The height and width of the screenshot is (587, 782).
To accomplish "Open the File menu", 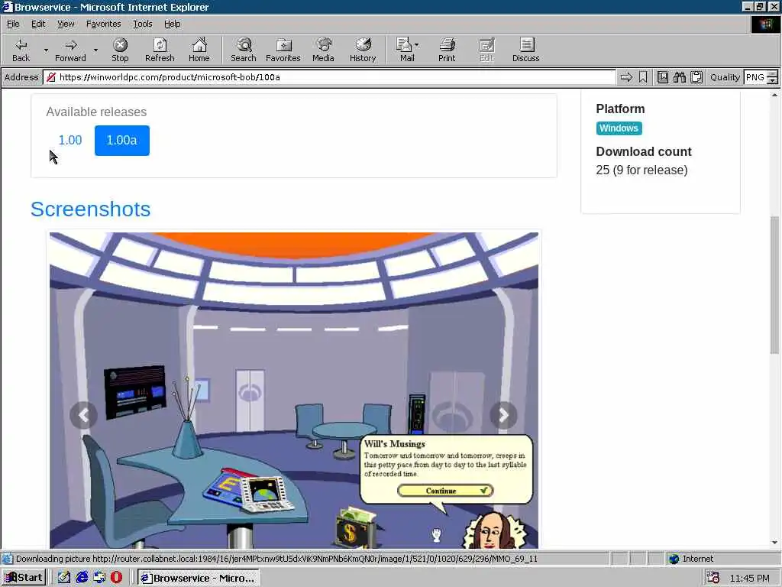I will click(13, 24).
